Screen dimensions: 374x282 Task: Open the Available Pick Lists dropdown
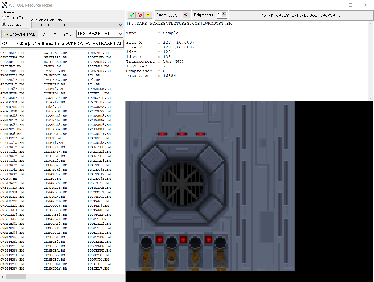pos(77,25)
